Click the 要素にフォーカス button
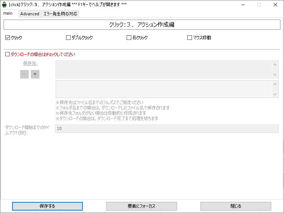This screenshot has width=284, height=213. pos(141,206)
